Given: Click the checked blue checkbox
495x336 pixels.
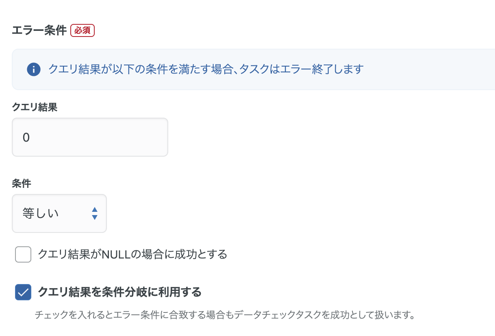Looking at the screenshot, I should tap(23, 292).
